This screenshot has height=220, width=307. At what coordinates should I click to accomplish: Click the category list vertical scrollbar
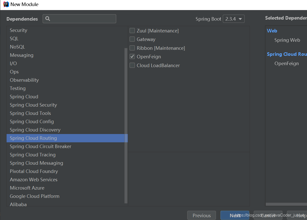tap(126, 126)
